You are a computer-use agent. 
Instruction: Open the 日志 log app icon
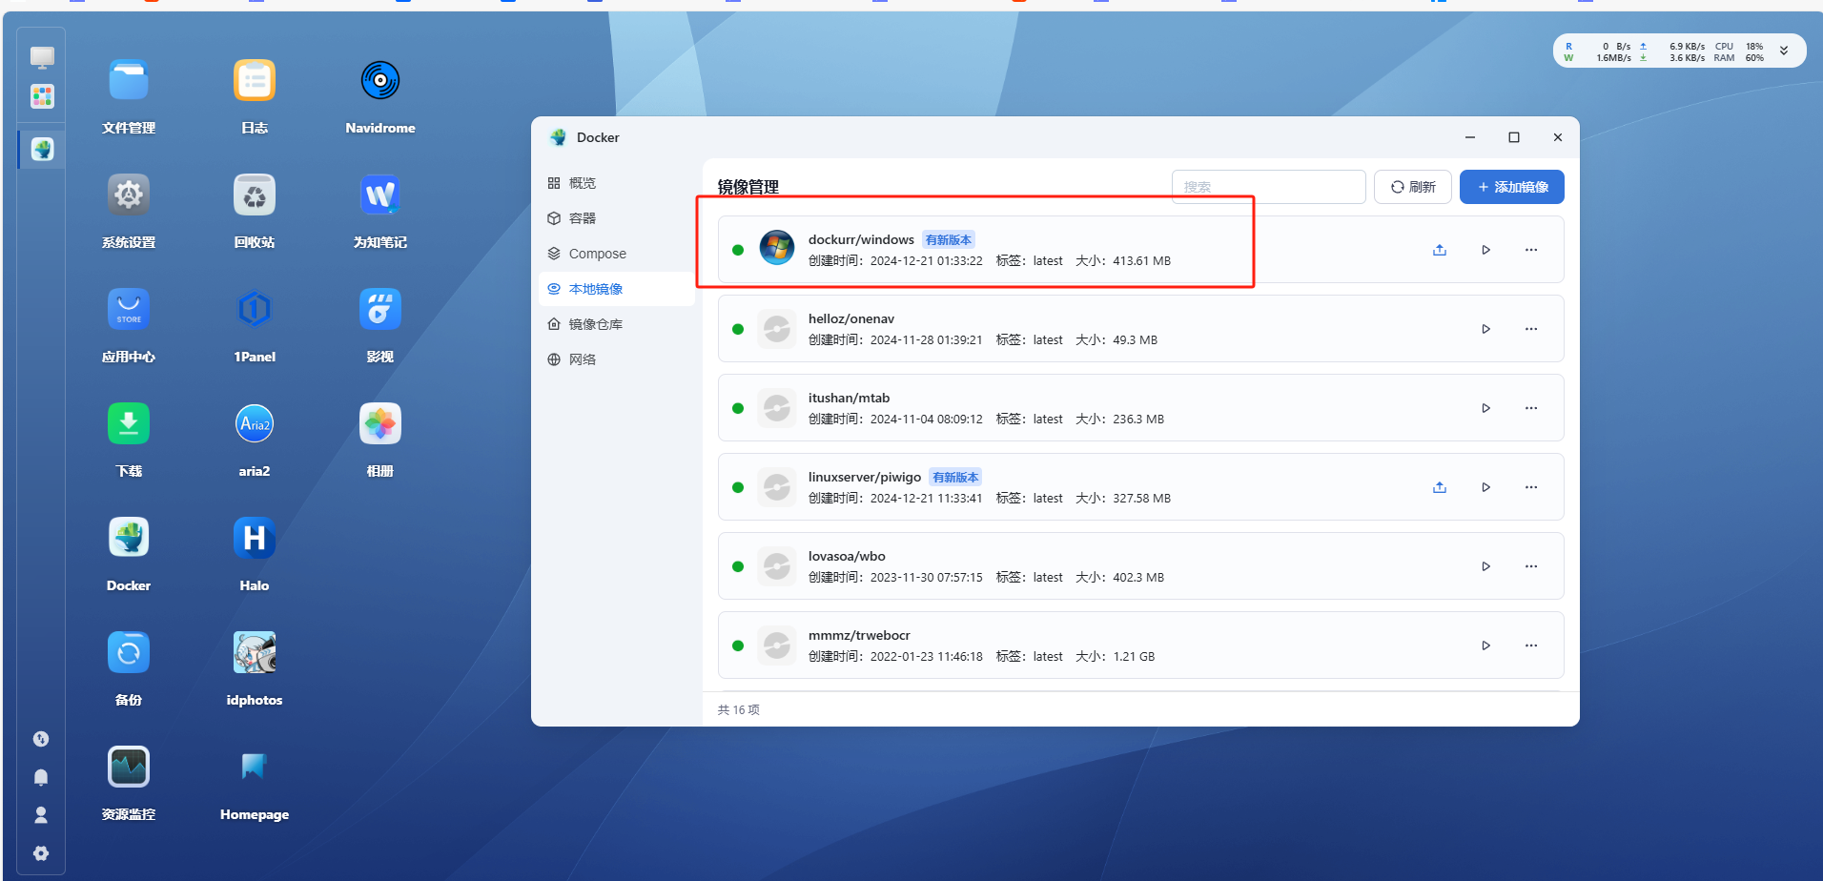255,80
